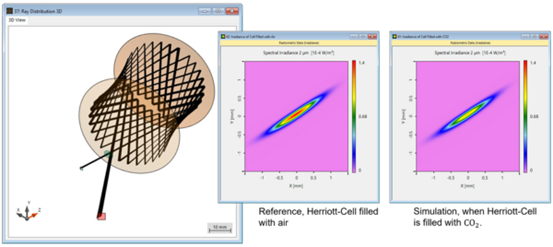Select the green light source point
The height and width of the screenshot is (247, 553).
coord(81,169)
